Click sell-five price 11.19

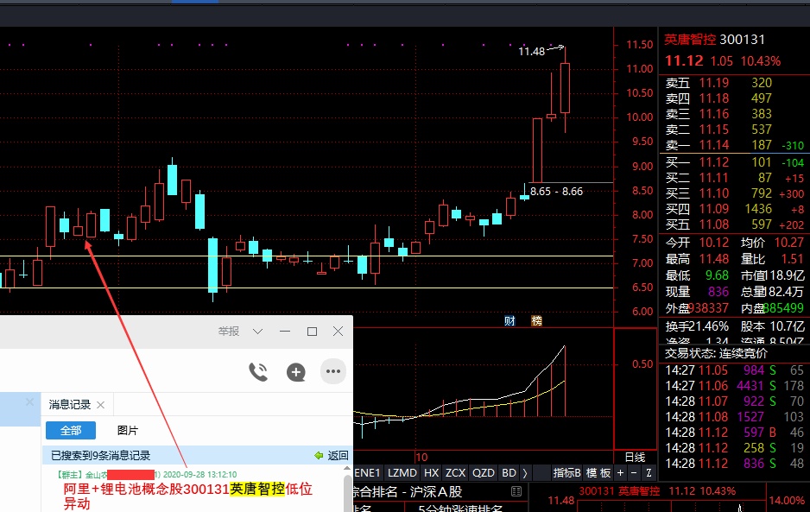tap(714, 83)
